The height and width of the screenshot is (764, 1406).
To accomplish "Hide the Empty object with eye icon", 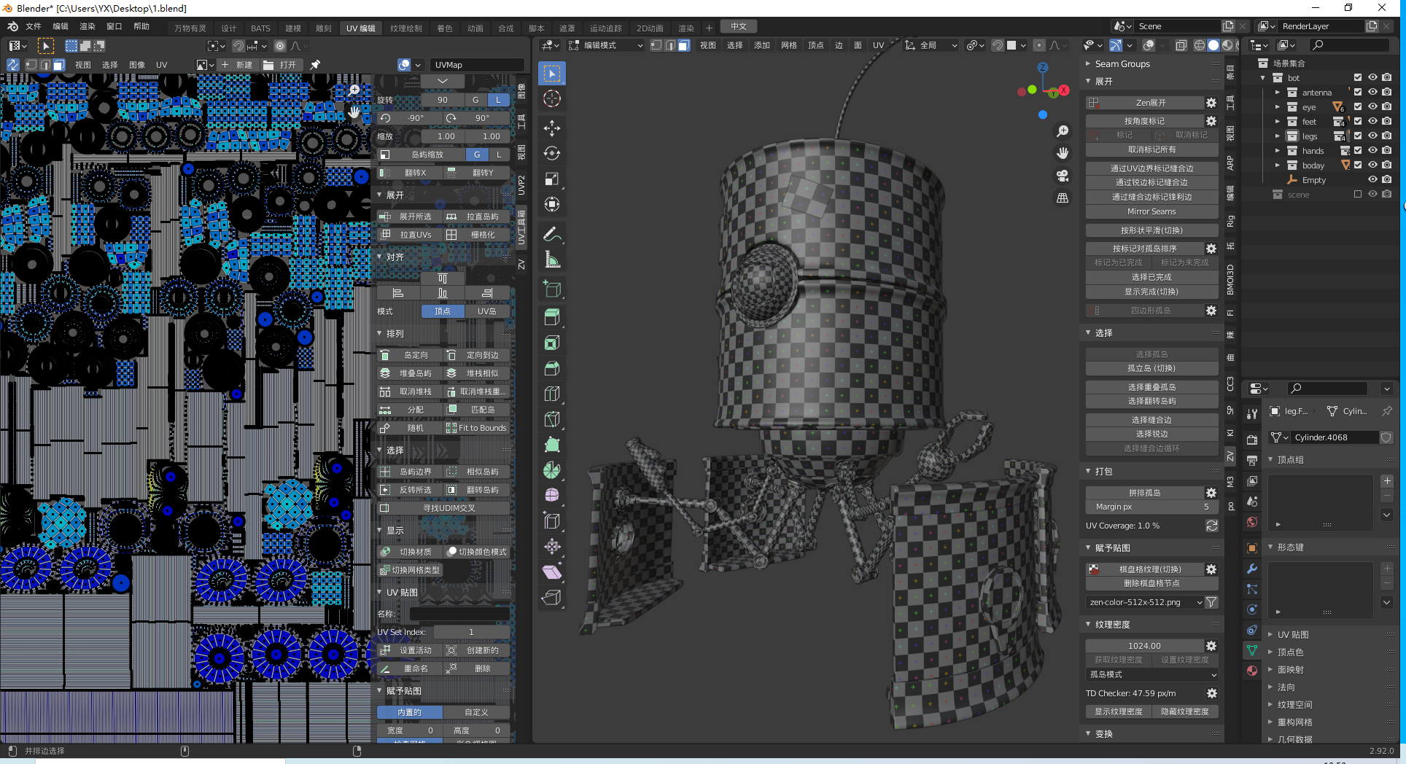I will click(1372, 180).
